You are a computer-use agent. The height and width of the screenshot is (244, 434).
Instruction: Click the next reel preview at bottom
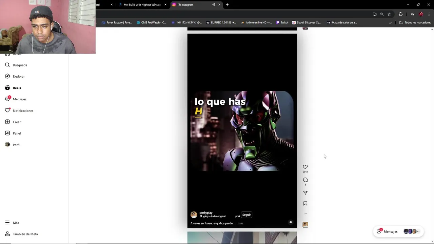242,238
